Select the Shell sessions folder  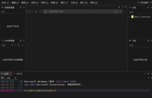(x=141, y=17)
